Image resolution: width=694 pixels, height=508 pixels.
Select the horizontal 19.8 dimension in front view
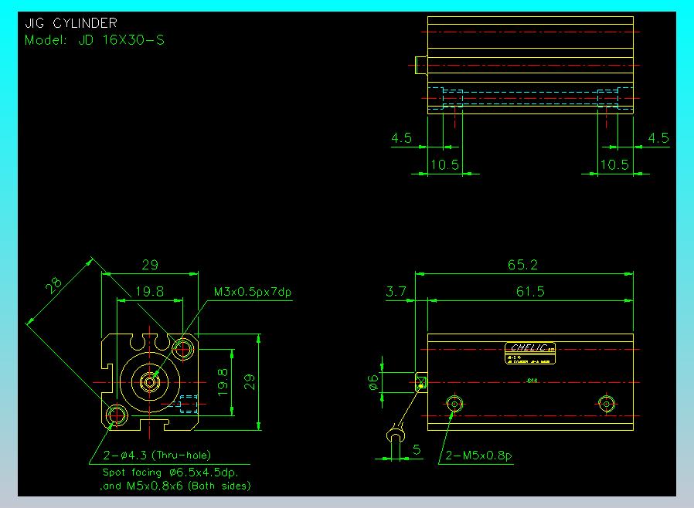coord(150,291)
